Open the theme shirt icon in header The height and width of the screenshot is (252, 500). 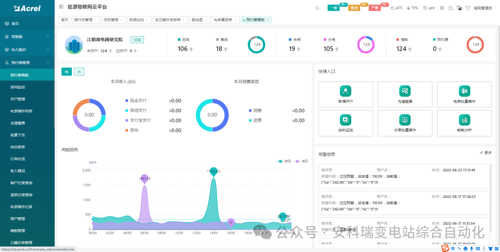468,8
